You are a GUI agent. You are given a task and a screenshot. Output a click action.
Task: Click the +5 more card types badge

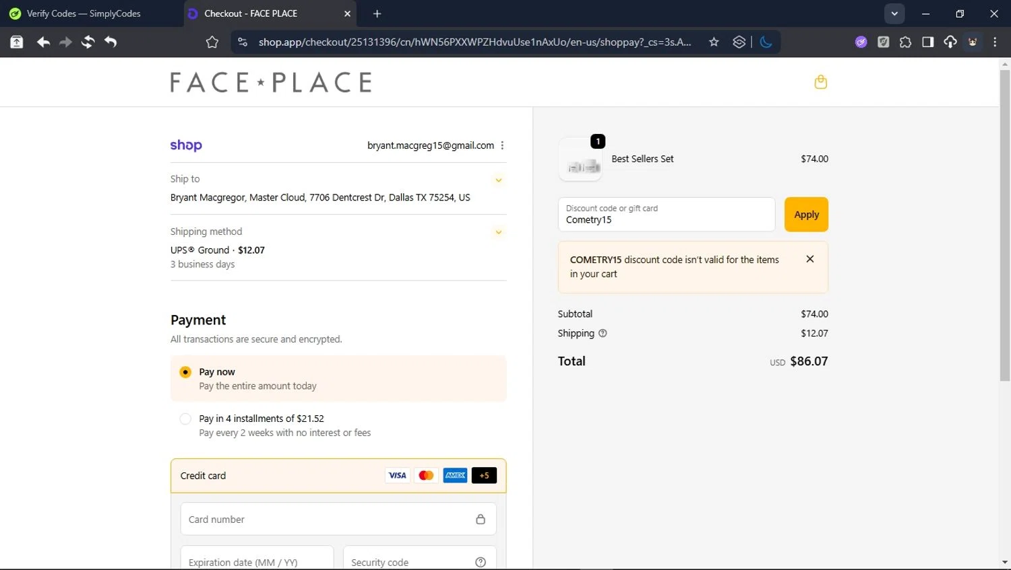click(x=484, y=476)
